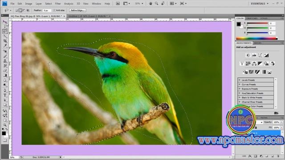Expand Channel Mixer Presets

coord(240,102)
